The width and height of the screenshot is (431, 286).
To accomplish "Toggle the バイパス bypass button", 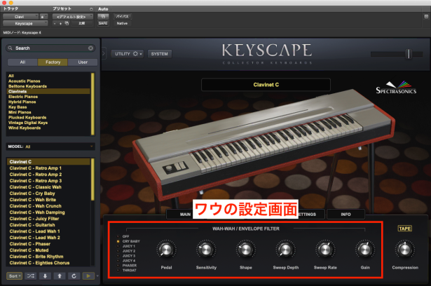I will [x=123, y=17].
